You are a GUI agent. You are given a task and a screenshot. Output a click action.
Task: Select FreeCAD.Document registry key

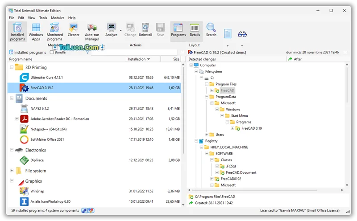(241, 172)
